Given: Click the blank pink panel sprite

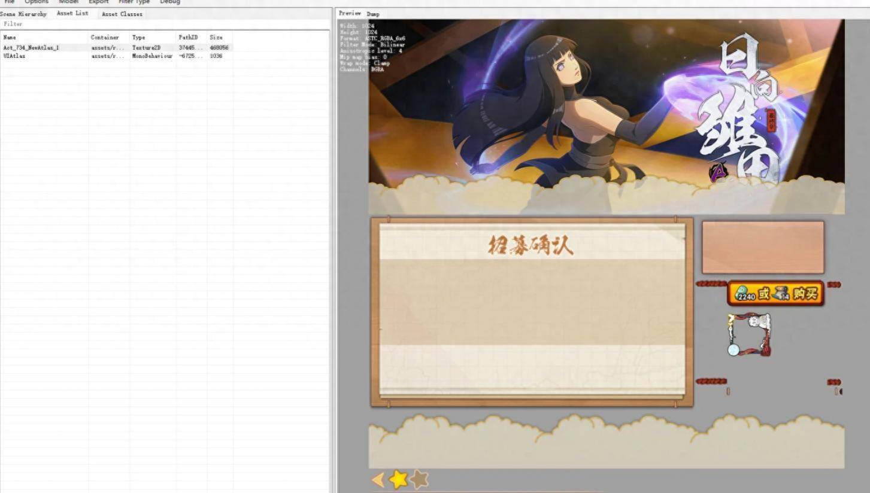Looking at the screenshot, I should pyautogui.click(x=763, y=247).
